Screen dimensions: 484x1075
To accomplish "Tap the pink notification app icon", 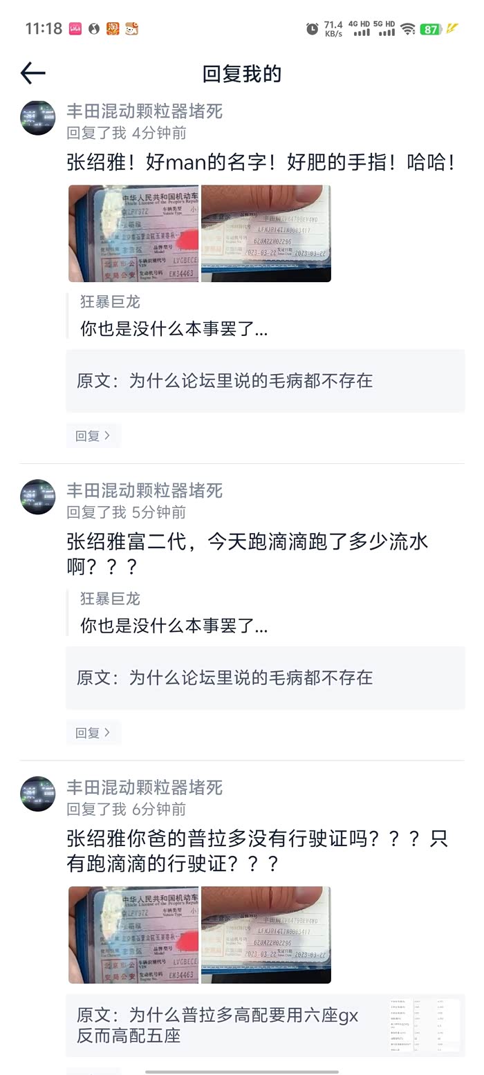I will click(x=75, y=28).
